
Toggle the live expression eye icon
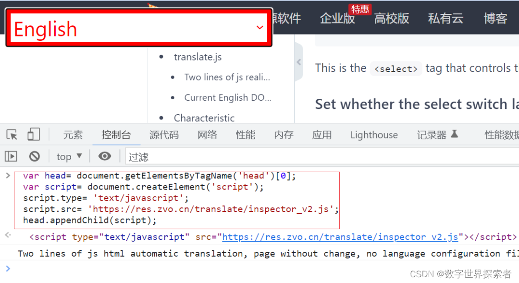(105, 156)
